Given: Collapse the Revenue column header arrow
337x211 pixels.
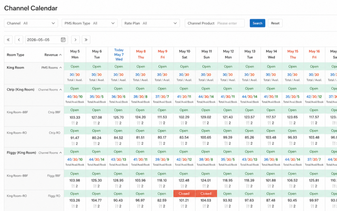Looking at the screenshot, I should point(60,55).
